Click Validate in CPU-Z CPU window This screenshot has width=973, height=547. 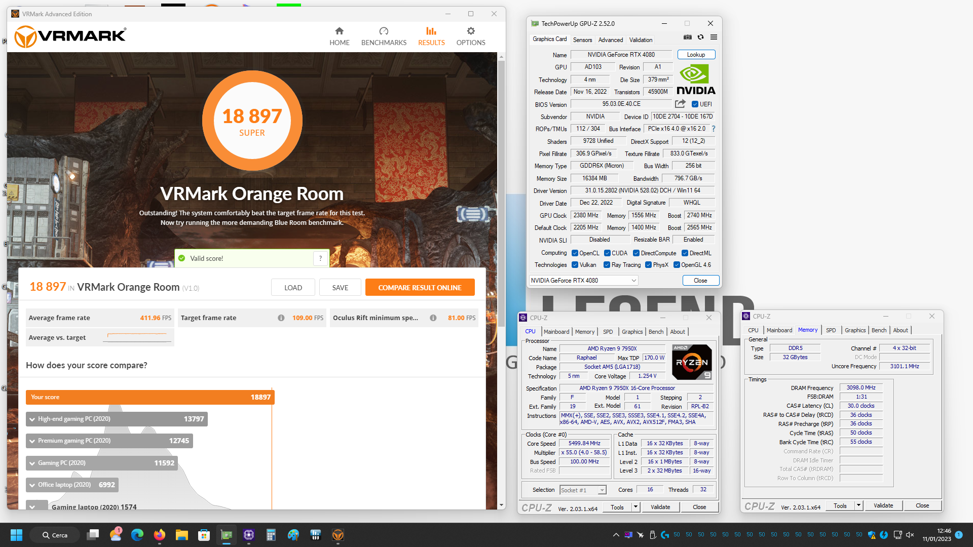660,507
